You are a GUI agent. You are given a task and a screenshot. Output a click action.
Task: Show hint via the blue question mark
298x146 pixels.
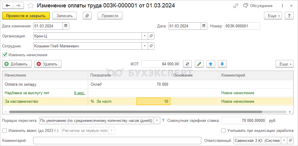coord(163,120)
